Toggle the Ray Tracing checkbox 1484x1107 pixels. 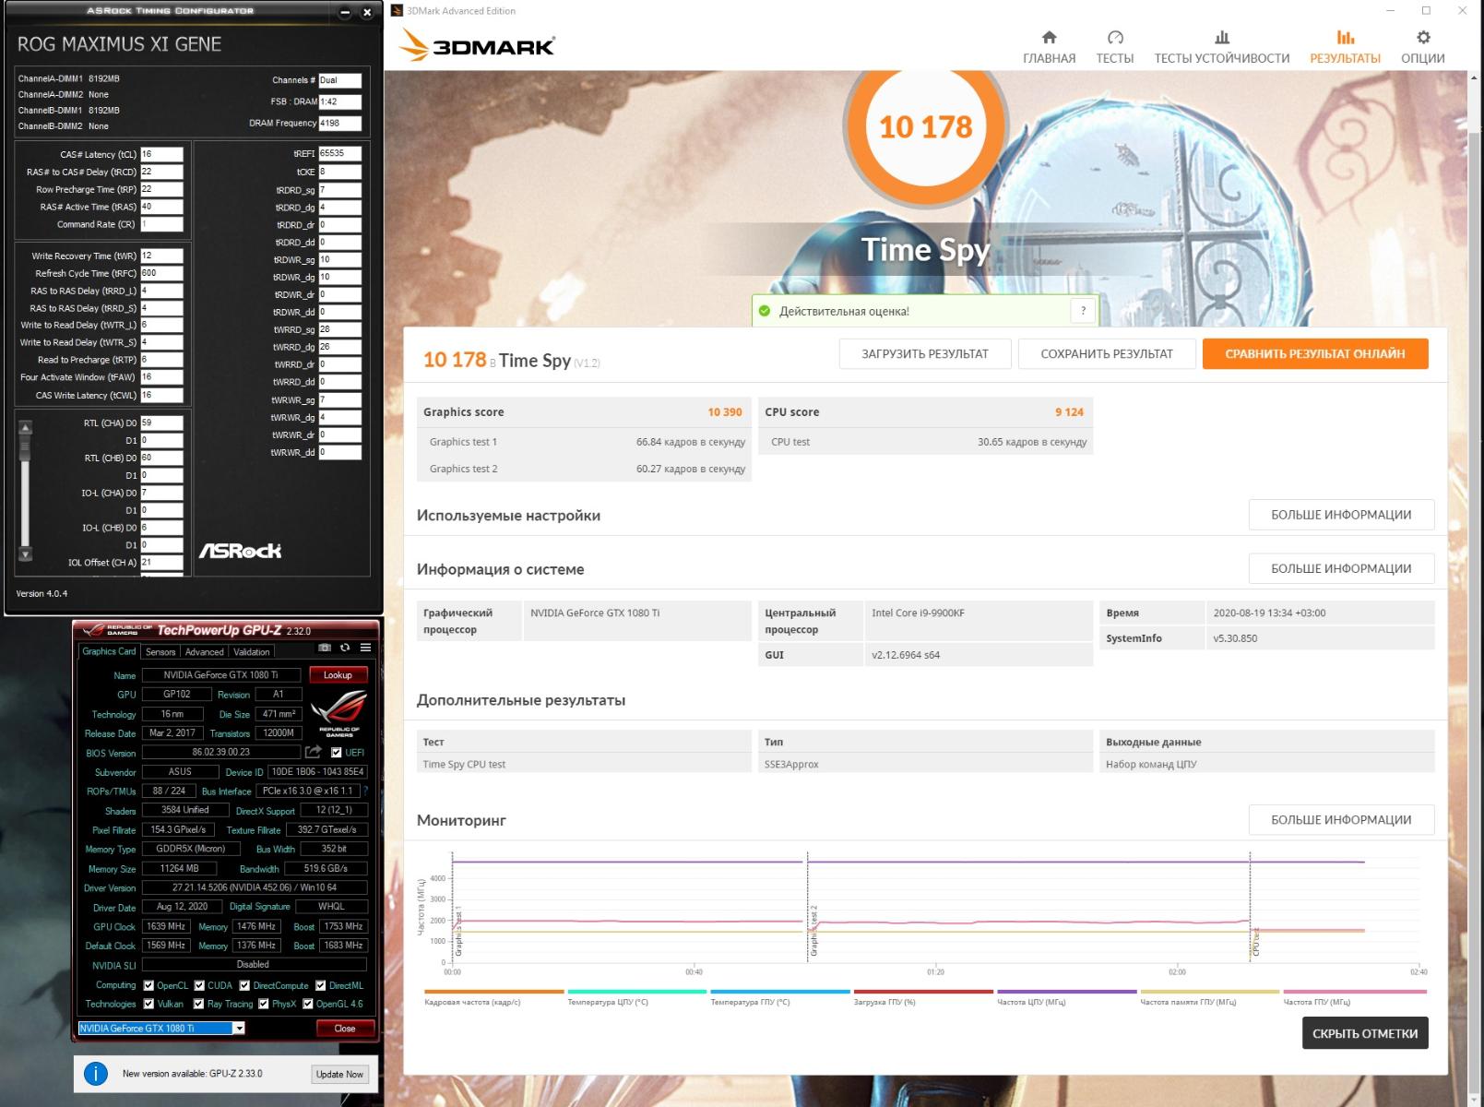pos(198,1004)
